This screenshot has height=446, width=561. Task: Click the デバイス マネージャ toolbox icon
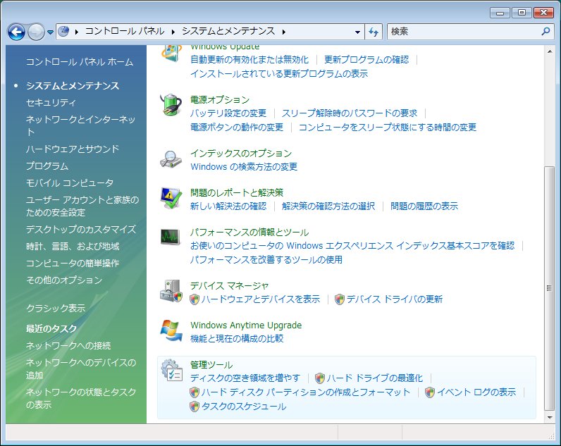[x=171, y=291]
